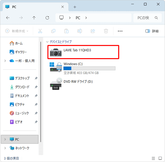The width and height of the screenshot is (165, 162).
Task: Click the Delete trash icon
Action: 106,31
